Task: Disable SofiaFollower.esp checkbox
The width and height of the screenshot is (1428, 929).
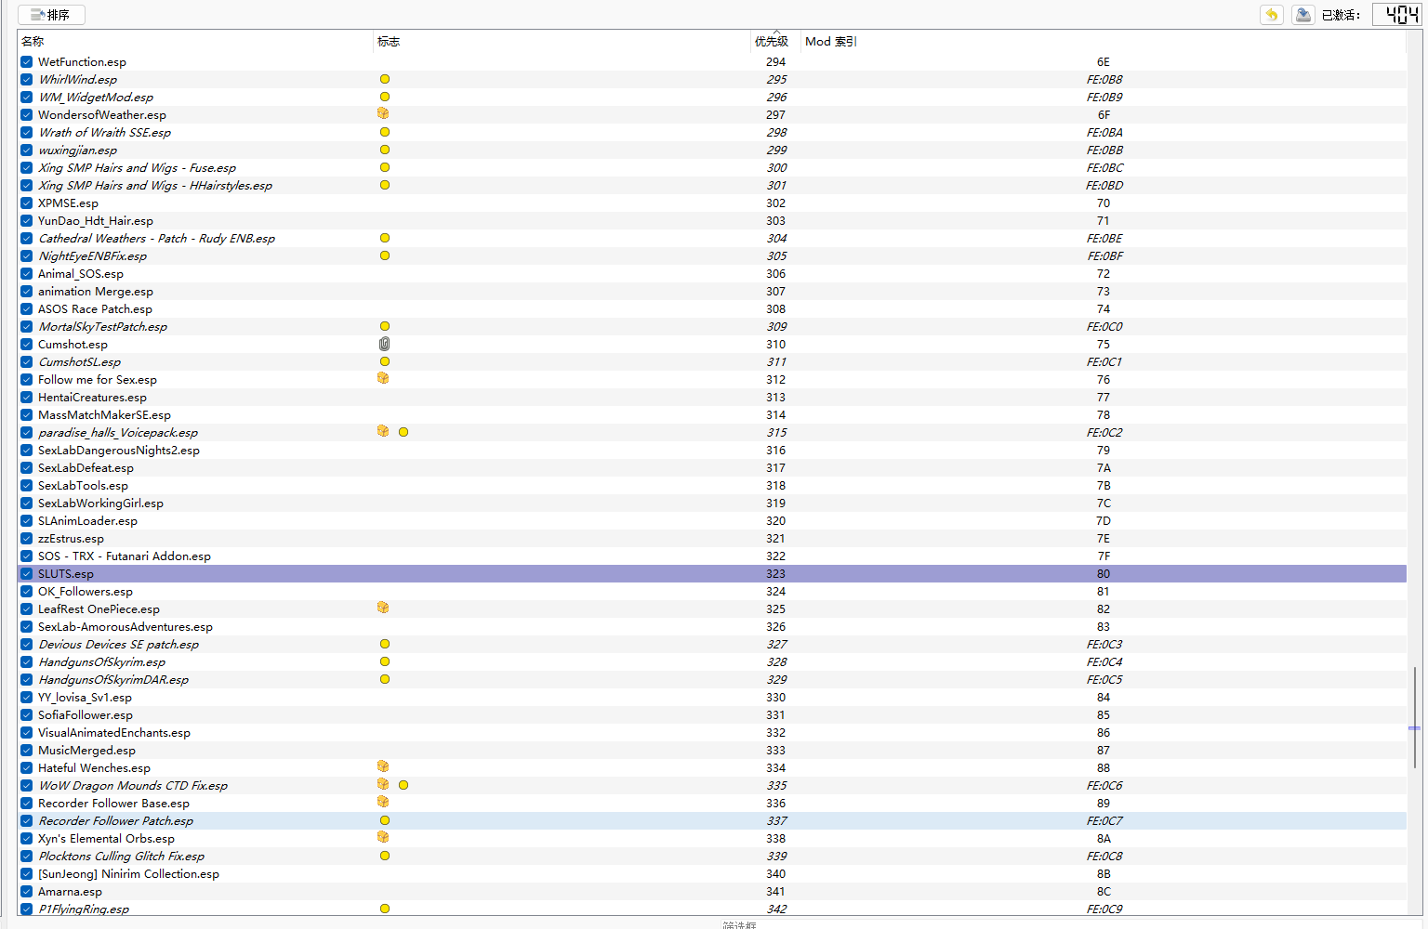Action: coord(27,715)
